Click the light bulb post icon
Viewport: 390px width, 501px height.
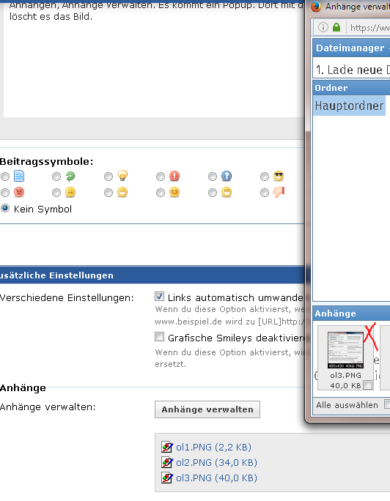point(122,176)
